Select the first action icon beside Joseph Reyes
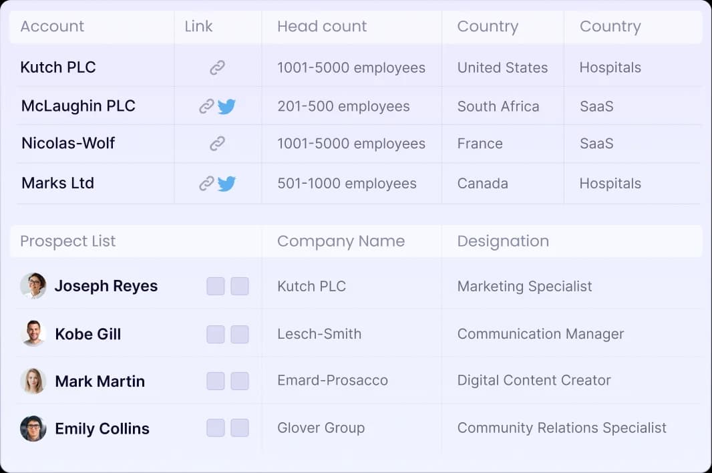 [215, 286]
